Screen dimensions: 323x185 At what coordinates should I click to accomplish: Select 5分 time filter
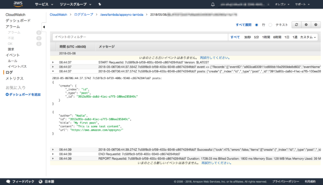tap(256, 37)
